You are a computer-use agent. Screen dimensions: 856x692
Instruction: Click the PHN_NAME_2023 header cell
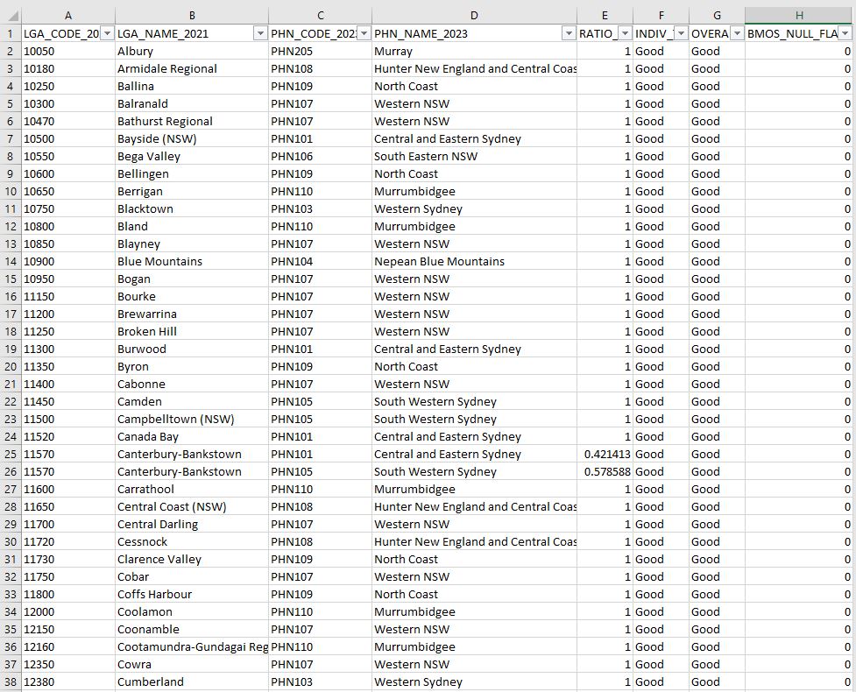click(x=474, y=33)
